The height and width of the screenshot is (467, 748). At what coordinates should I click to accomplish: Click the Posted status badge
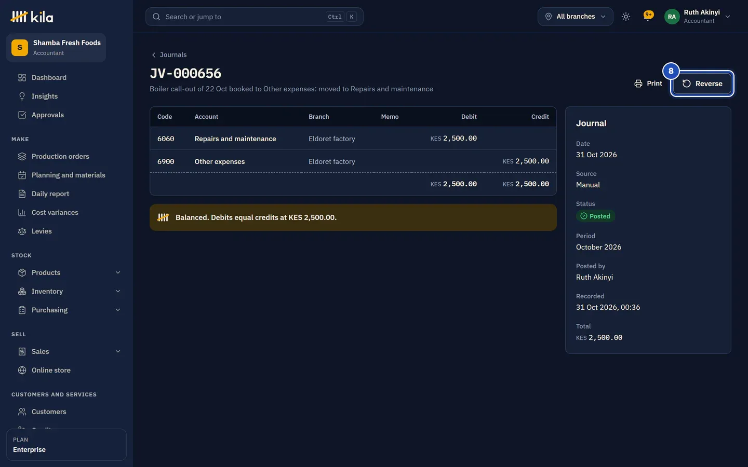pos(595,216)
